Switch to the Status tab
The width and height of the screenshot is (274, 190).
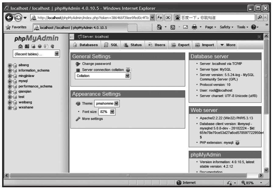point(133,45)
